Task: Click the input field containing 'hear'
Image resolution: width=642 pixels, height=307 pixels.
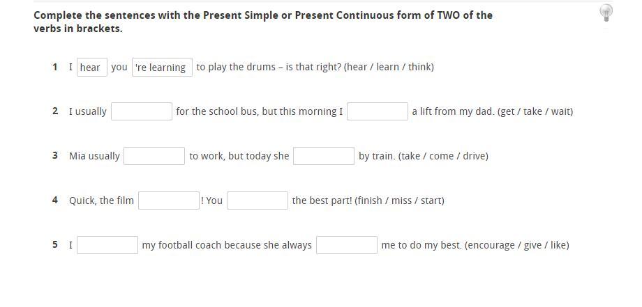Action: [91, 68]
